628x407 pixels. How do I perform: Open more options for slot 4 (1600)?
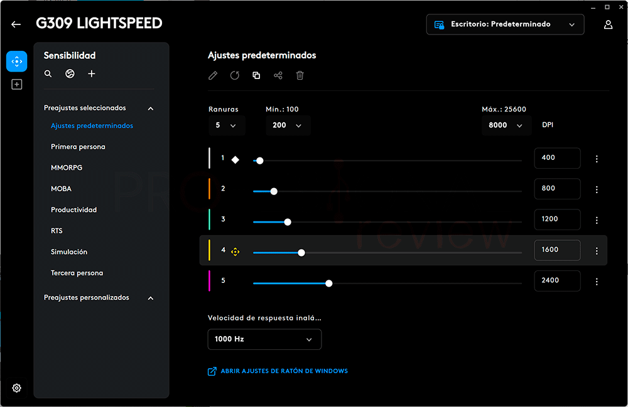(597, 251)
